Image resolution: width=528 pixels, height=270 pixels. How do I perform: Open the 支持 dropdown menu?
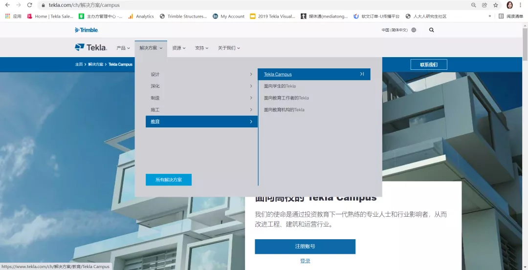pos(202,48)
